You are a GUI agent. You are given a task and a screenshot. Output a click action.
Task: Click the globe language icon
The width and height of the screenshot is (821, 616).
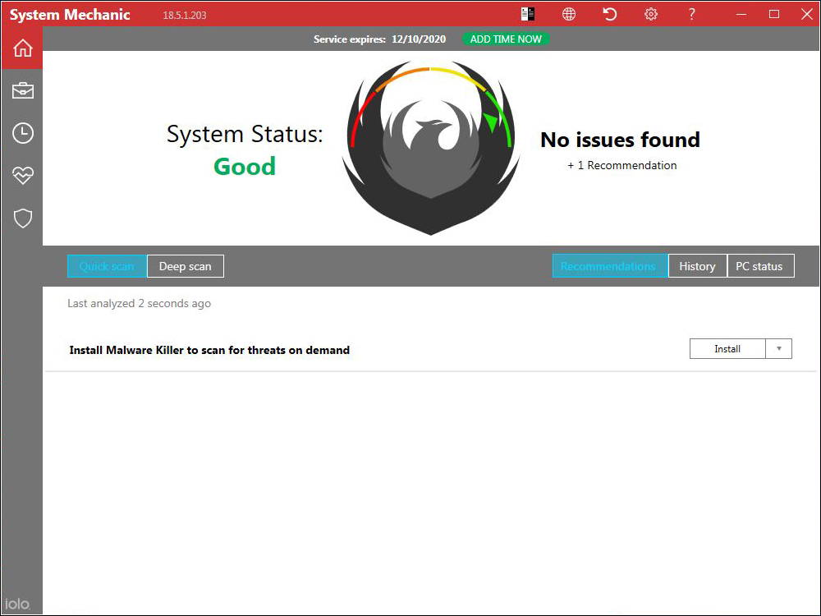569,14
